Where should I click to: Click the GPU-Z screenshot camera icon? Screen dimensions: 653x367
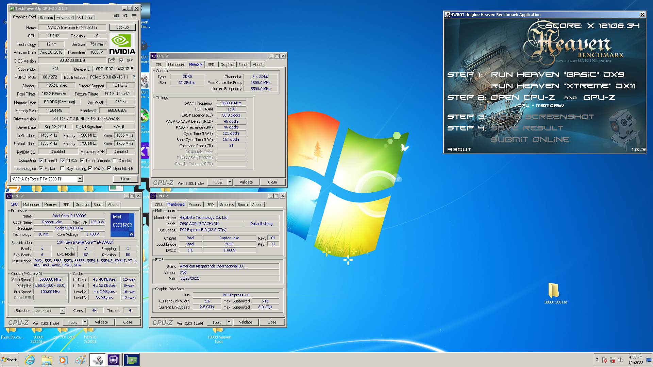(x=117, y=16)
